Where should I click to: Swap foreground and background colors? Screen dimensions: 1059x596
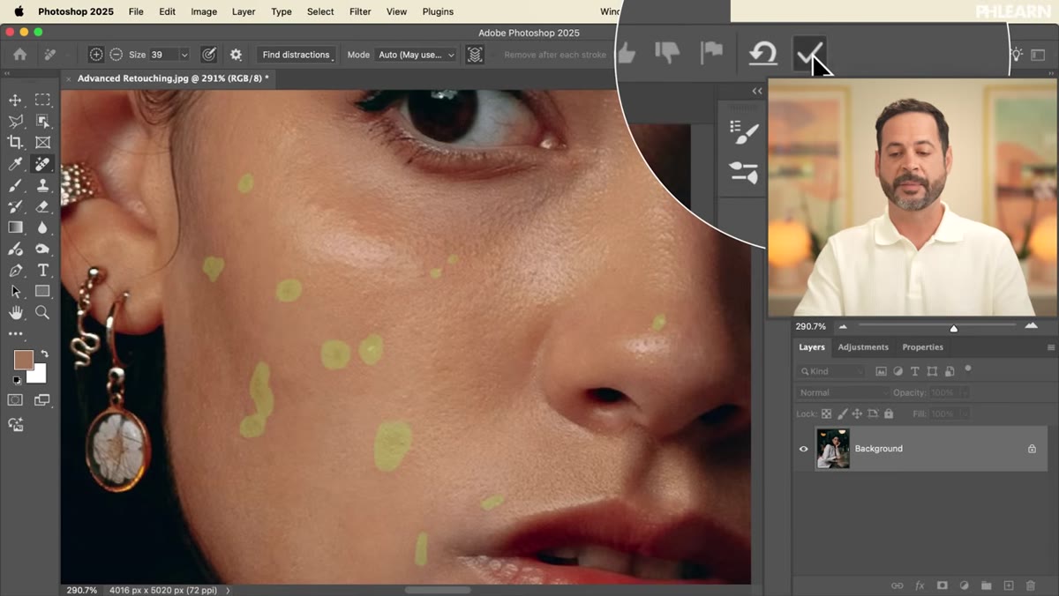coord(43,354)
